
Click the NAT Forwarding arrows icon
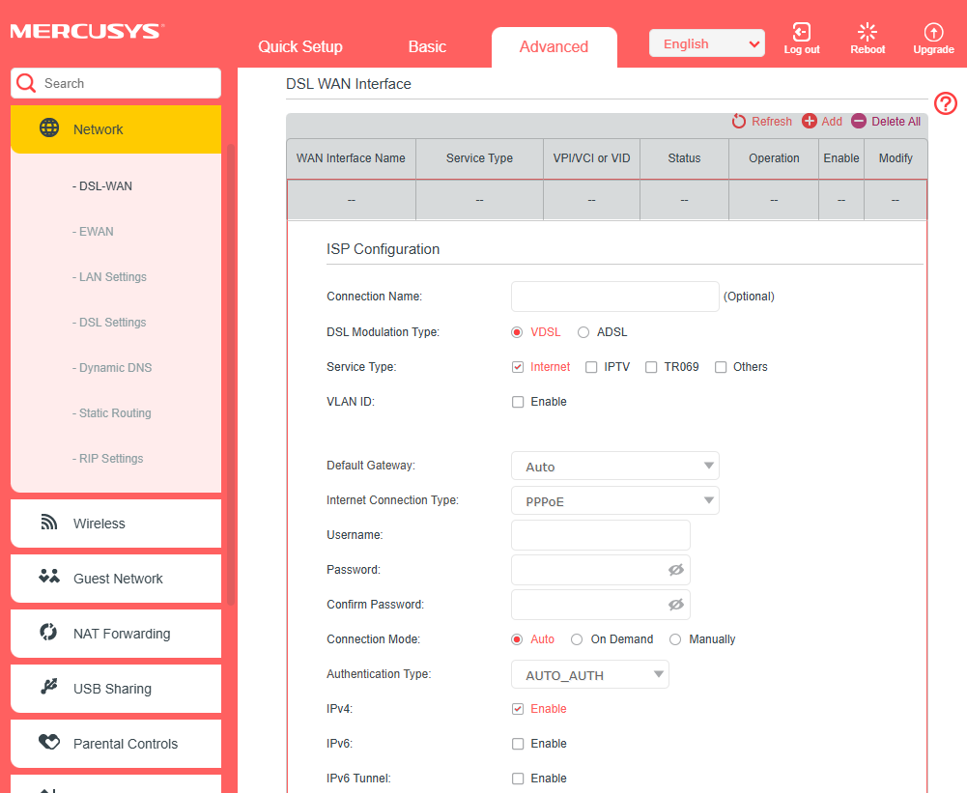[x=48, y=632]
